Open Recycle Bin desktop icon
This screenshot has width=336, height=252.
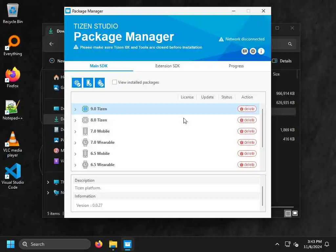13,13
